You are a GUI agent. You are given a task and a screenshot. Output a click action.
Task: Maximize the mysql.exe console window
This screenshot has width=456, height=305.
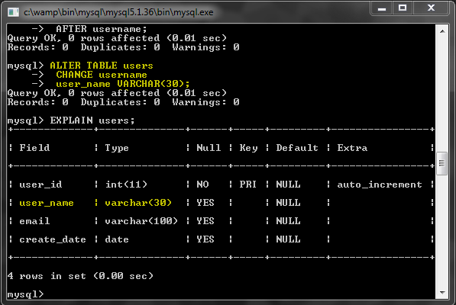click(403, 8)
